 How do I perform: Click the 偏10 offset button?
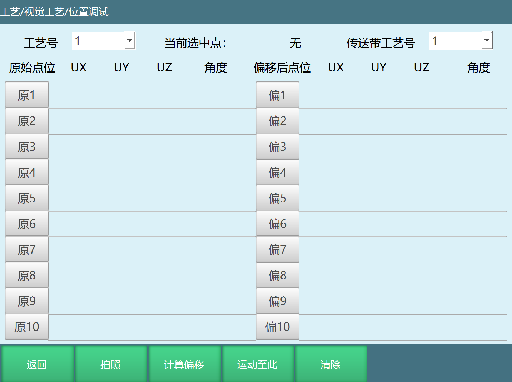tap(277, 327)
